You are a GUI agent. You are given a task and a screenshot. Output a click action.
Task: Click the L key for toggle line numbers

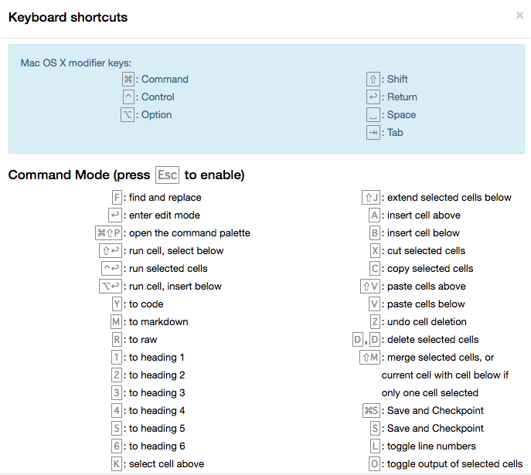(x=375, y=446)
